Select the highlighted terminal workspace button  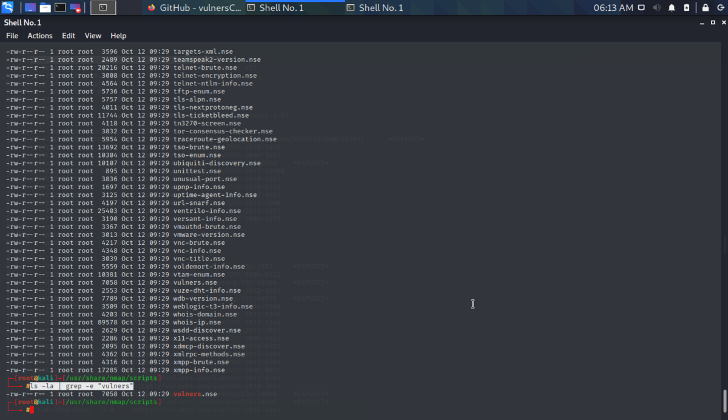[x=103, y=8]
